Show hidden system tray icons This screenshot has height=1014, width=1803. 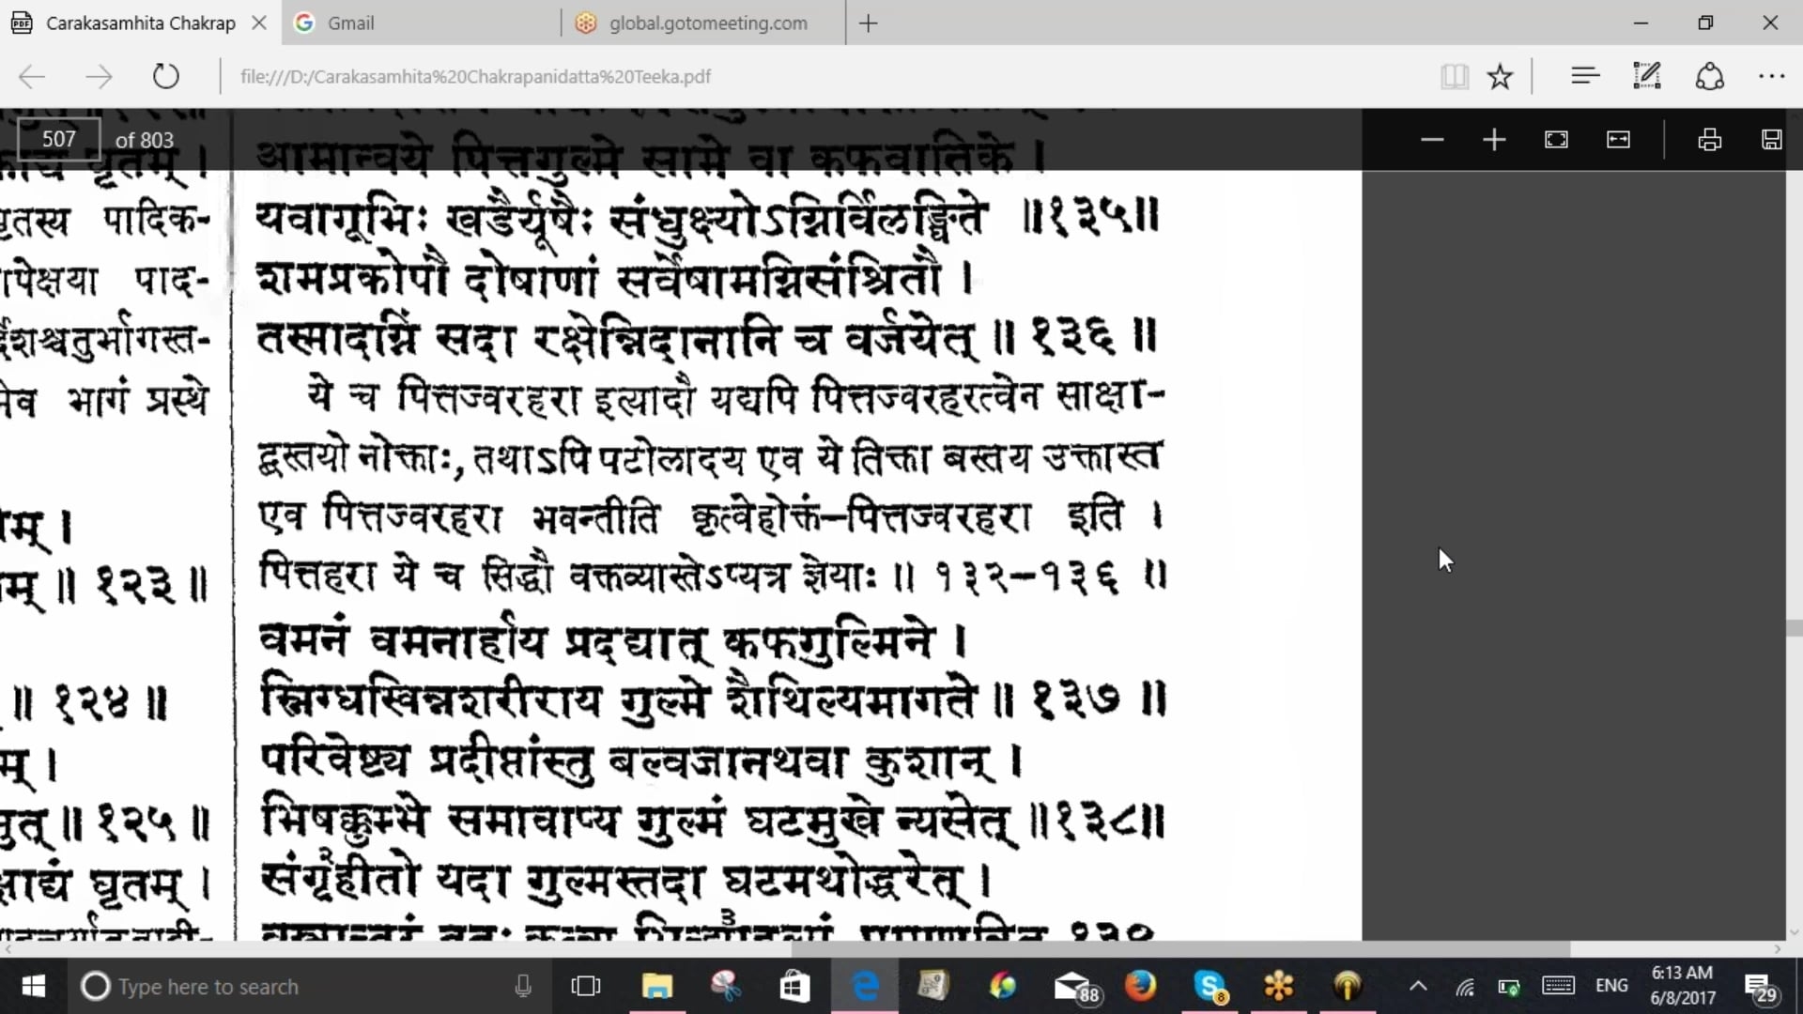point(1418,986)
